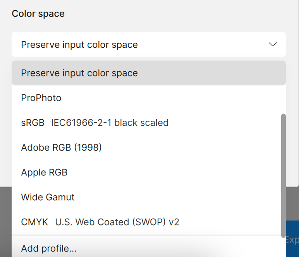Pick Adobe RGB (1998) from the list
The image size is (299, 257).
(x=61, y=148)
